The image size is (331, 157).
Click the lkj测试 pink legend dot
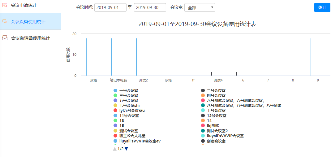pyautogui.click(x=203, y=125)
